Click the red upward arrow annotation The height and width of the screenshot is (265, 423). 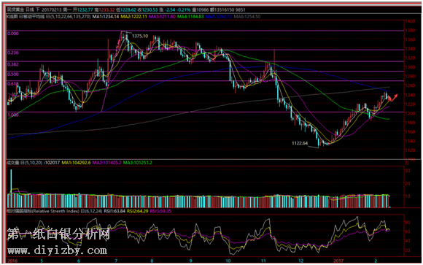(393, 98)
